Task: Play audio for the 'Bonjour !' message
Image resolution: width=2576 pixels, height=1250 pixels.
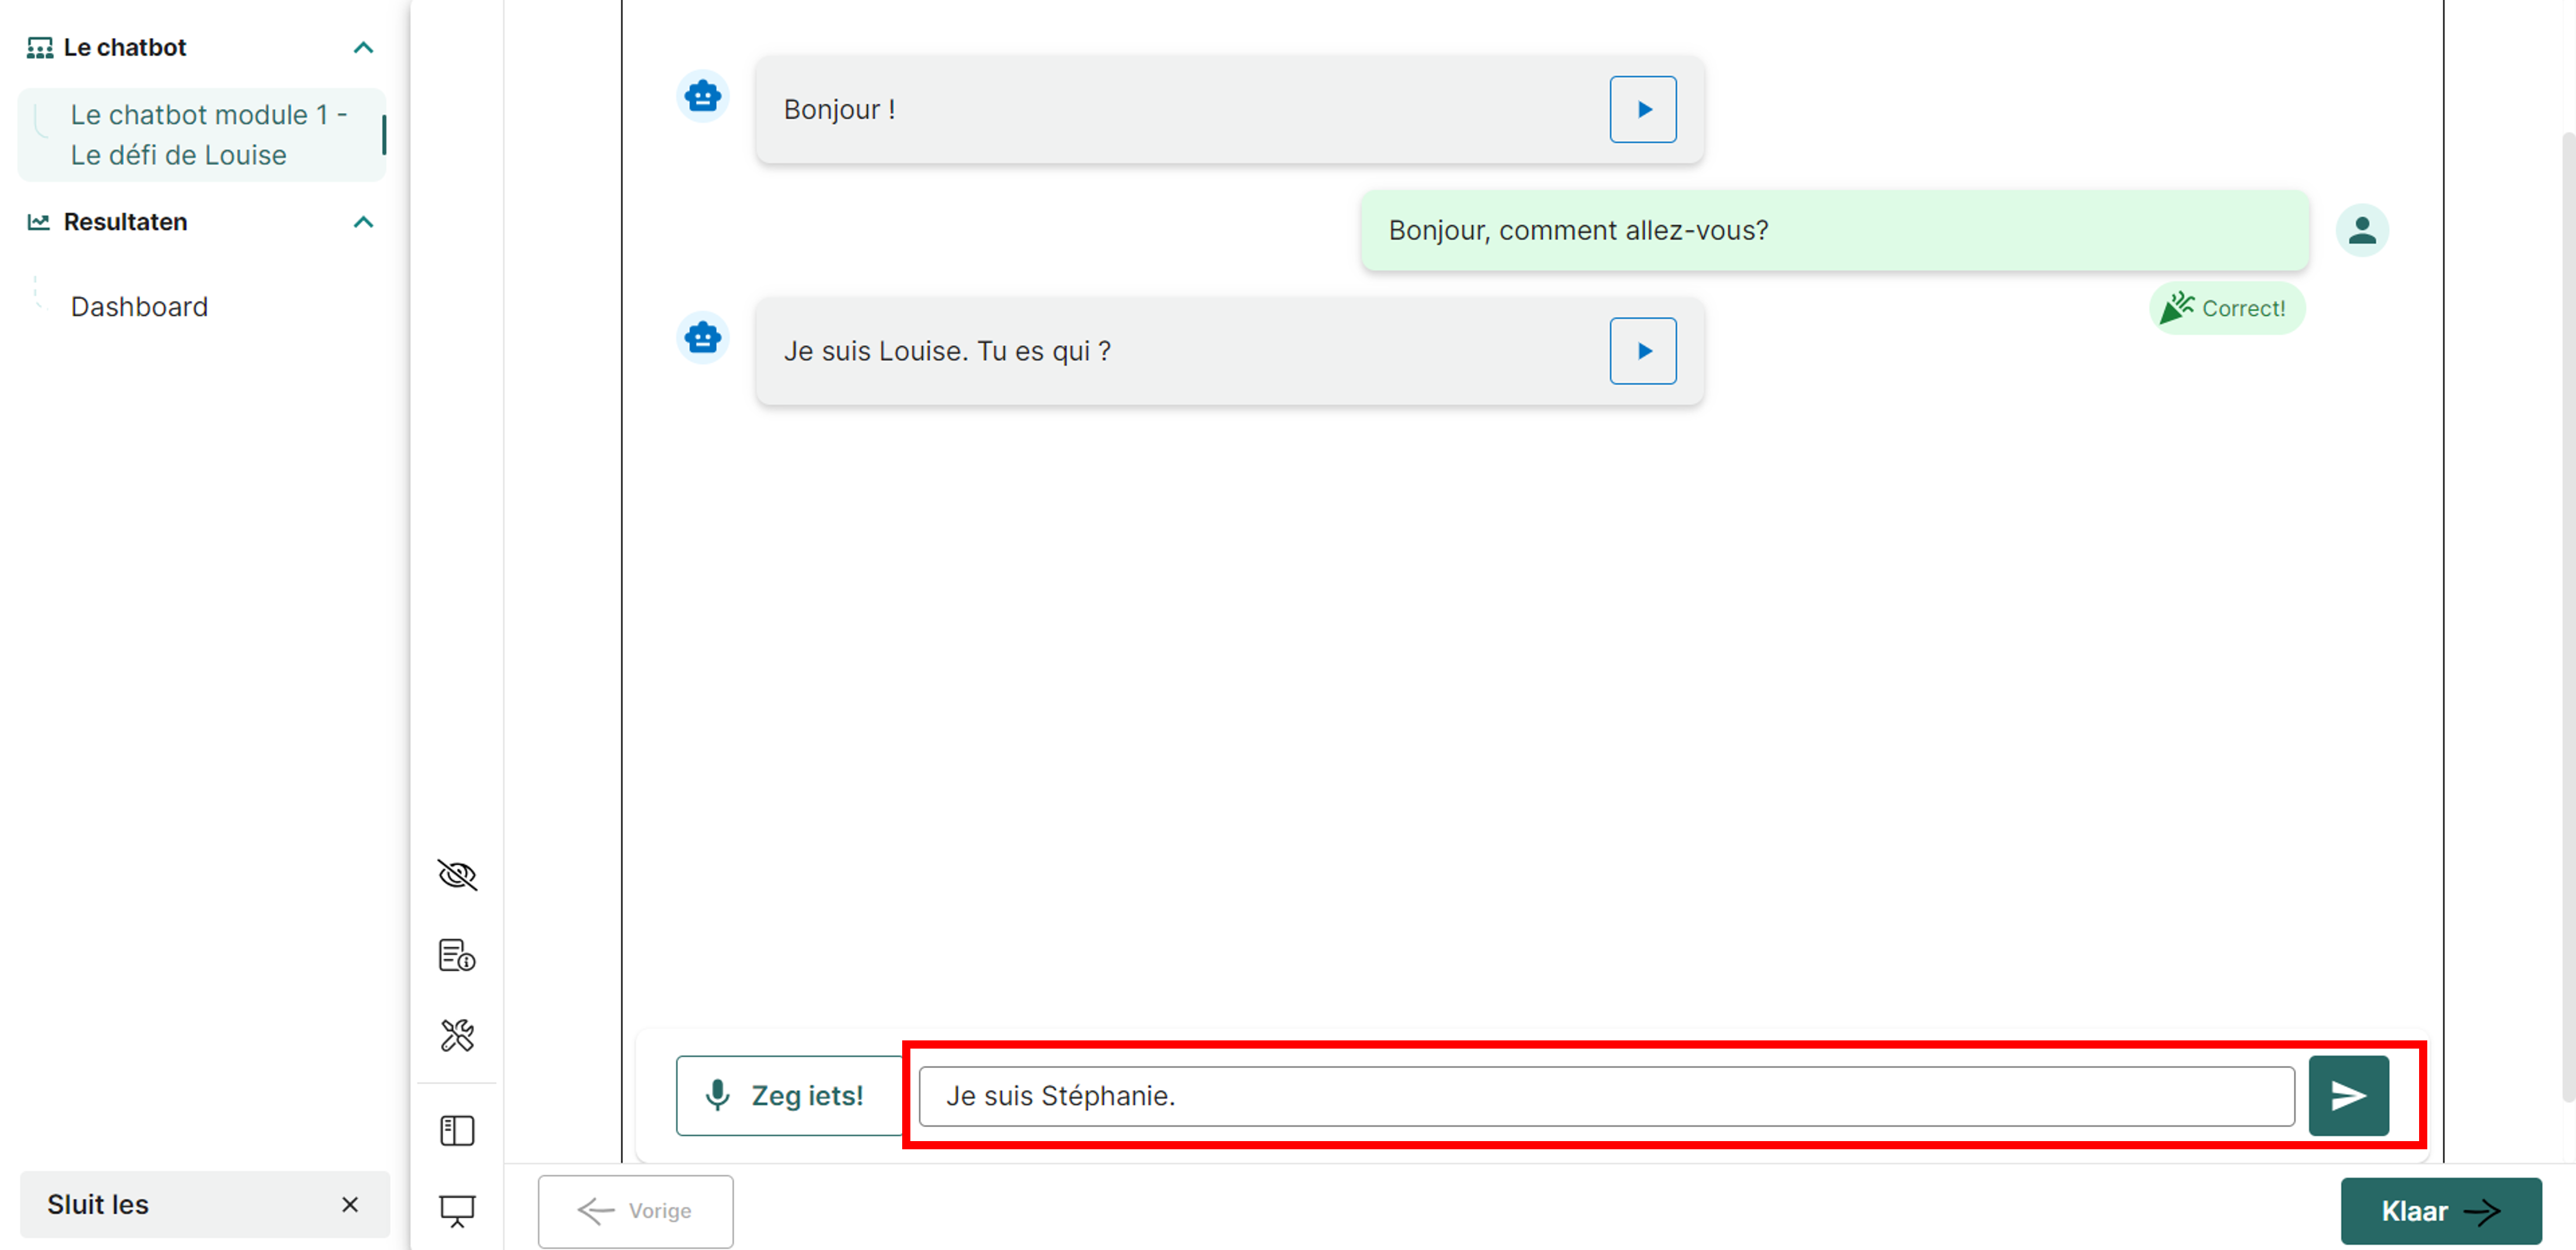Action: tap(1642, 109)
